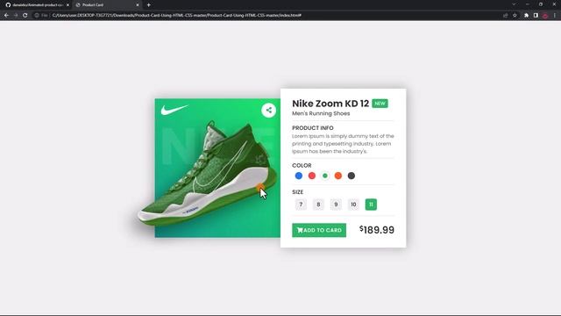This screenshot has height=316, width=561.
Task: Click the Nike swoosh logo
Action: [174, 110]
